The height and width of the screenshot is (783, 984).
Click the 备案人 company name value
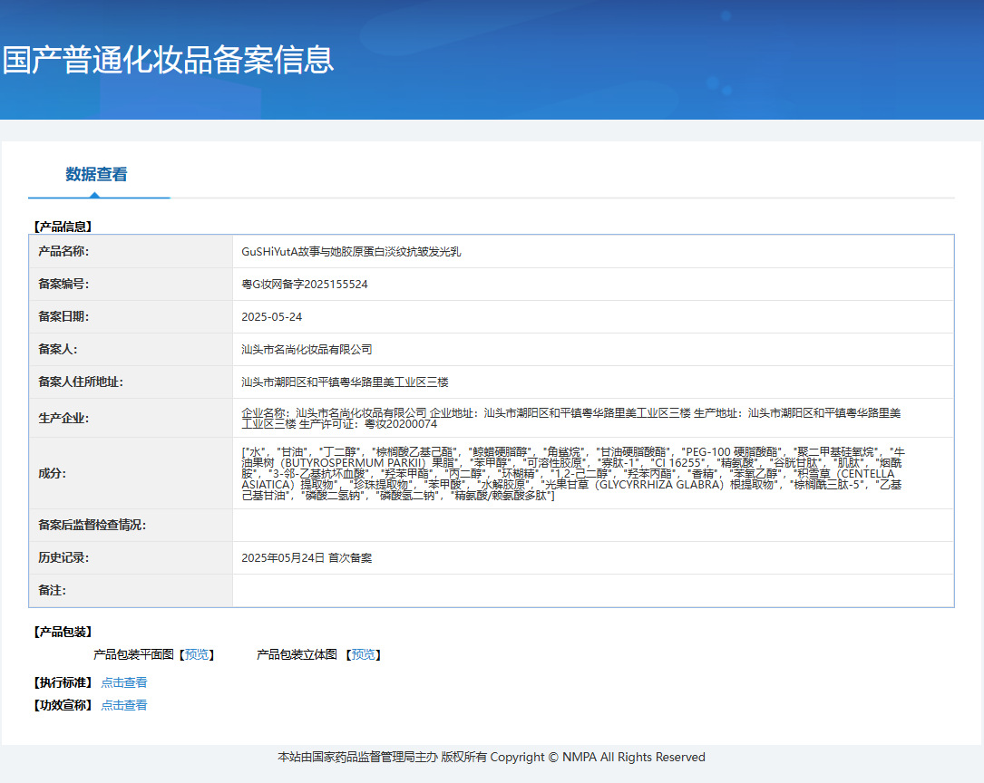(307, 350)
